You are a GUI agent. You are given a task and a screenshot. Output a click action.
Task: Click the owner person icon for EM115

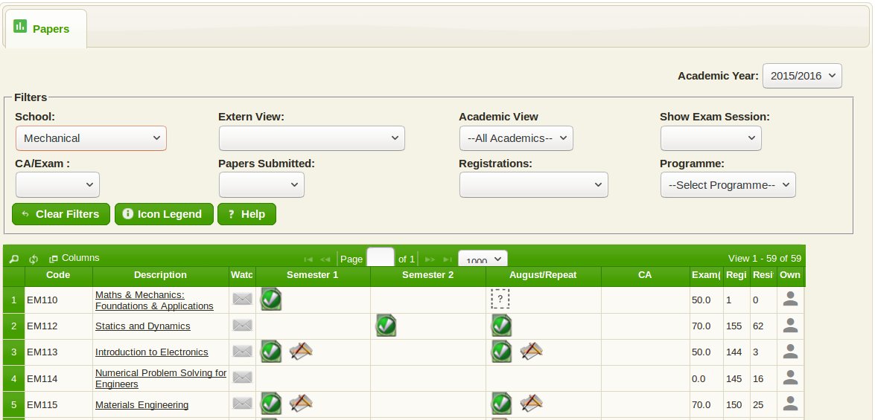coord(790,404)
